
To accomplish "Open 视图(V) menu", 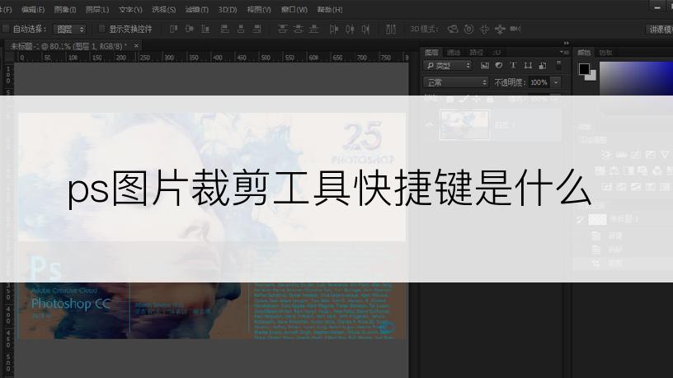I will pyautogui.click(x=259, y=9).
